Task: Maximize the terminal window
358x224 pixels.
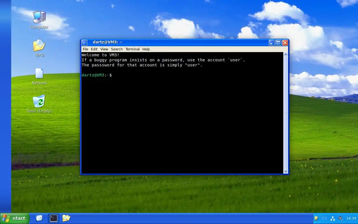Action: (278, 43)
